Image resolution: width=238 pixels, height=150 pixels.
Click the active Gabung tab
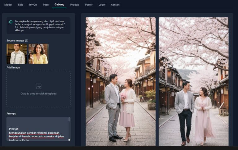pyautogui.click(x=59, y=5)
